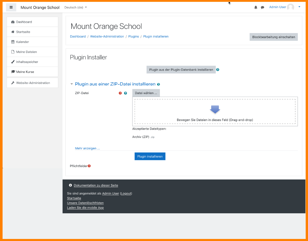Viewport: 308px width, 241px height.
Task: Click the blue drag-and-drop arrow icon
Action: (x=215, y=109)
